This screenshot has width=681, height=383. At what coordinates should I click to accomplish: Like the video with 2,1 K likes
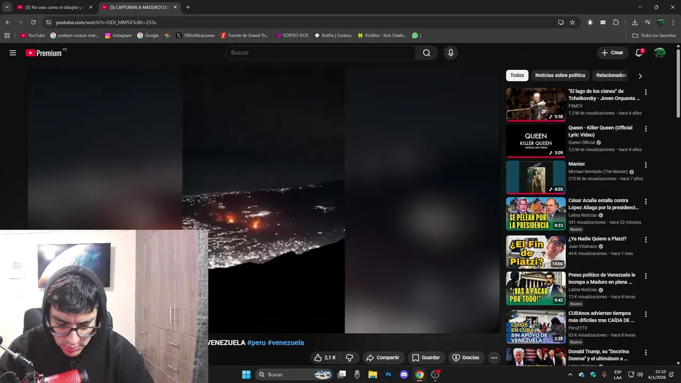325,357
